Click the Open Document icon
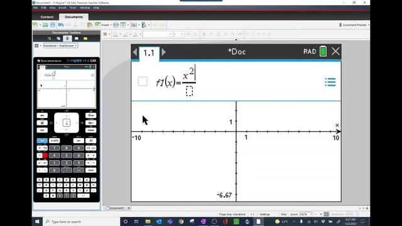 (x=45, y=25)
